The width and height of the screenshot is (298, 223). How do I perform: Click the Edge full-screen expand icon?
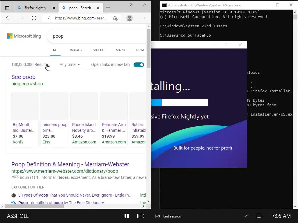144,5
